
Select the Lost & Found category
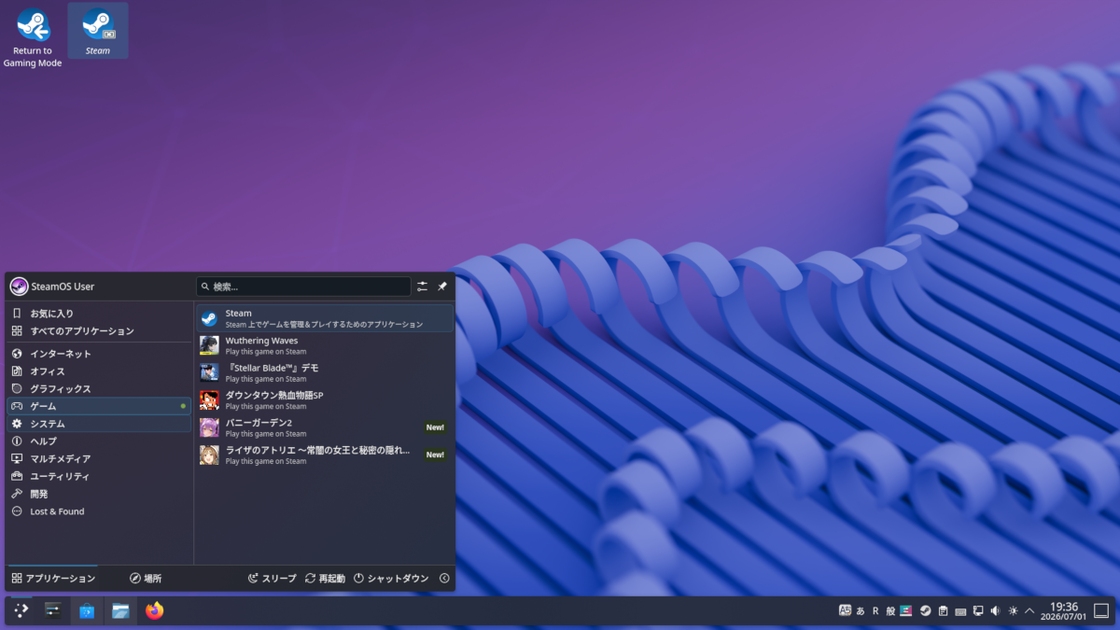point(99,511)
